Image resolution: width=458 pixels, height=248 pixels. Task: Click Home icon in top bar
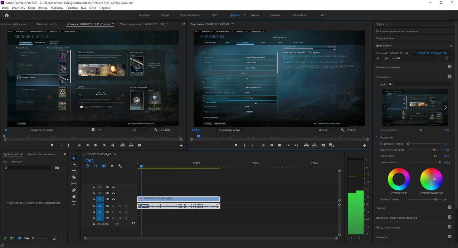click(x=6, y=15)
